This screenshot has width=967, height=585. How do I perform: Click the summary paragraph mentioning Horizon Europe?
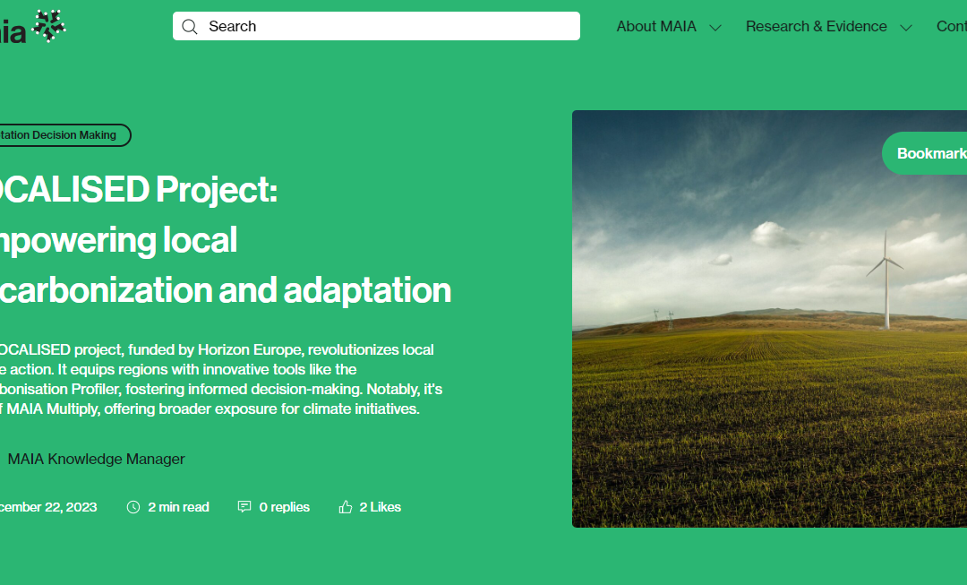point(221,379)
